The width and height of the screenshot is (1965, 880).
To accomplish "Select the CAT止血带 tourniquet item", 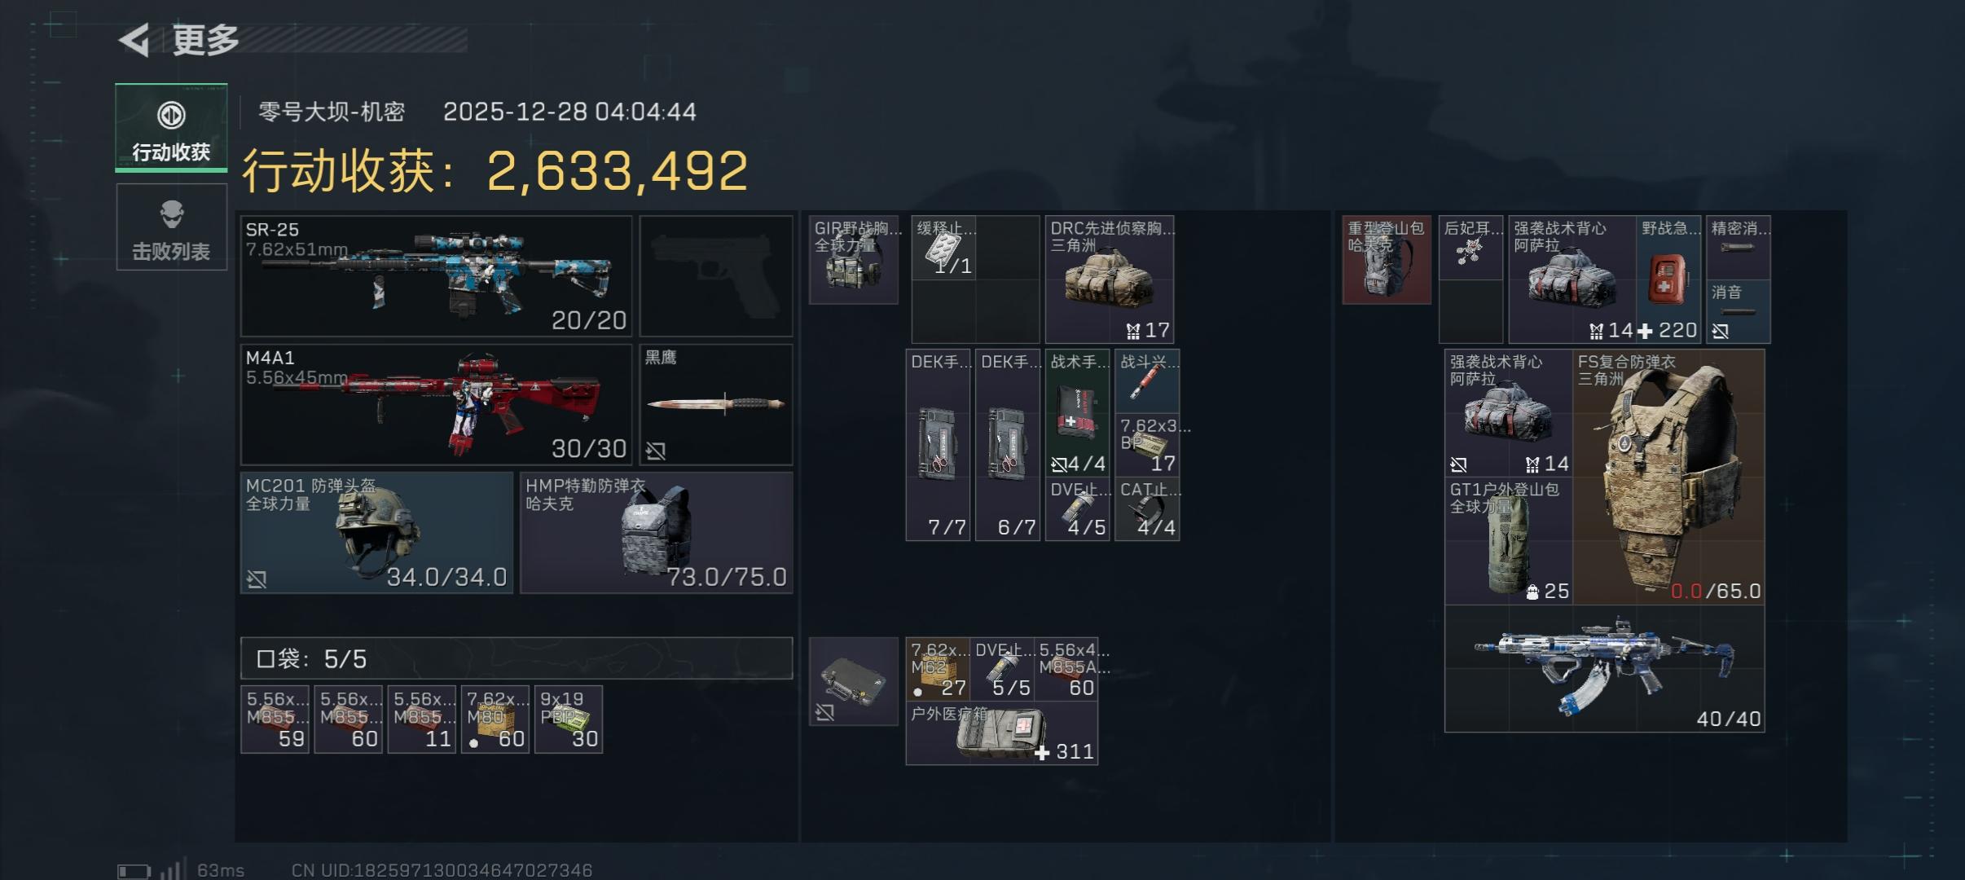I will point(1147,509).
